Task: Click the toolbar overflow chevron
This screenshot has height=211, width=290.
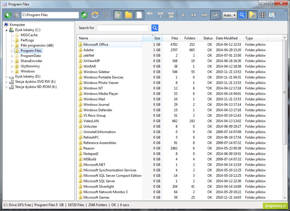Action: [x=286, y=11]
